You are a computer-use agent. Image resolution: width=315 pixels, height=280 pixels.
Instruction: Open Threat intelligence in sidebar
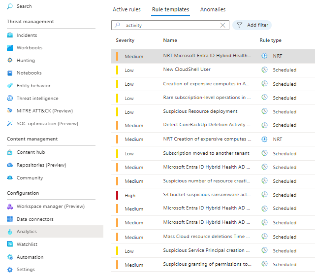coord(37,99)
